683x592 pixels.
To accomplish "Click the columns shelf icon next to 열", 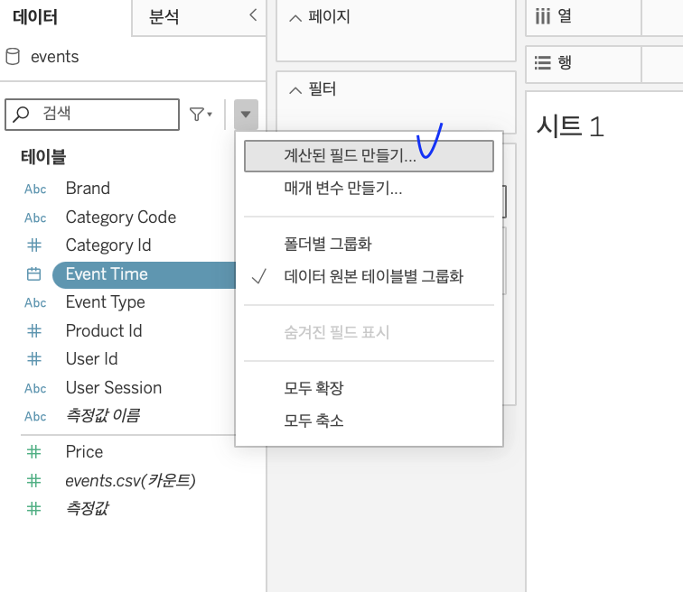I will tap(543, 16).
